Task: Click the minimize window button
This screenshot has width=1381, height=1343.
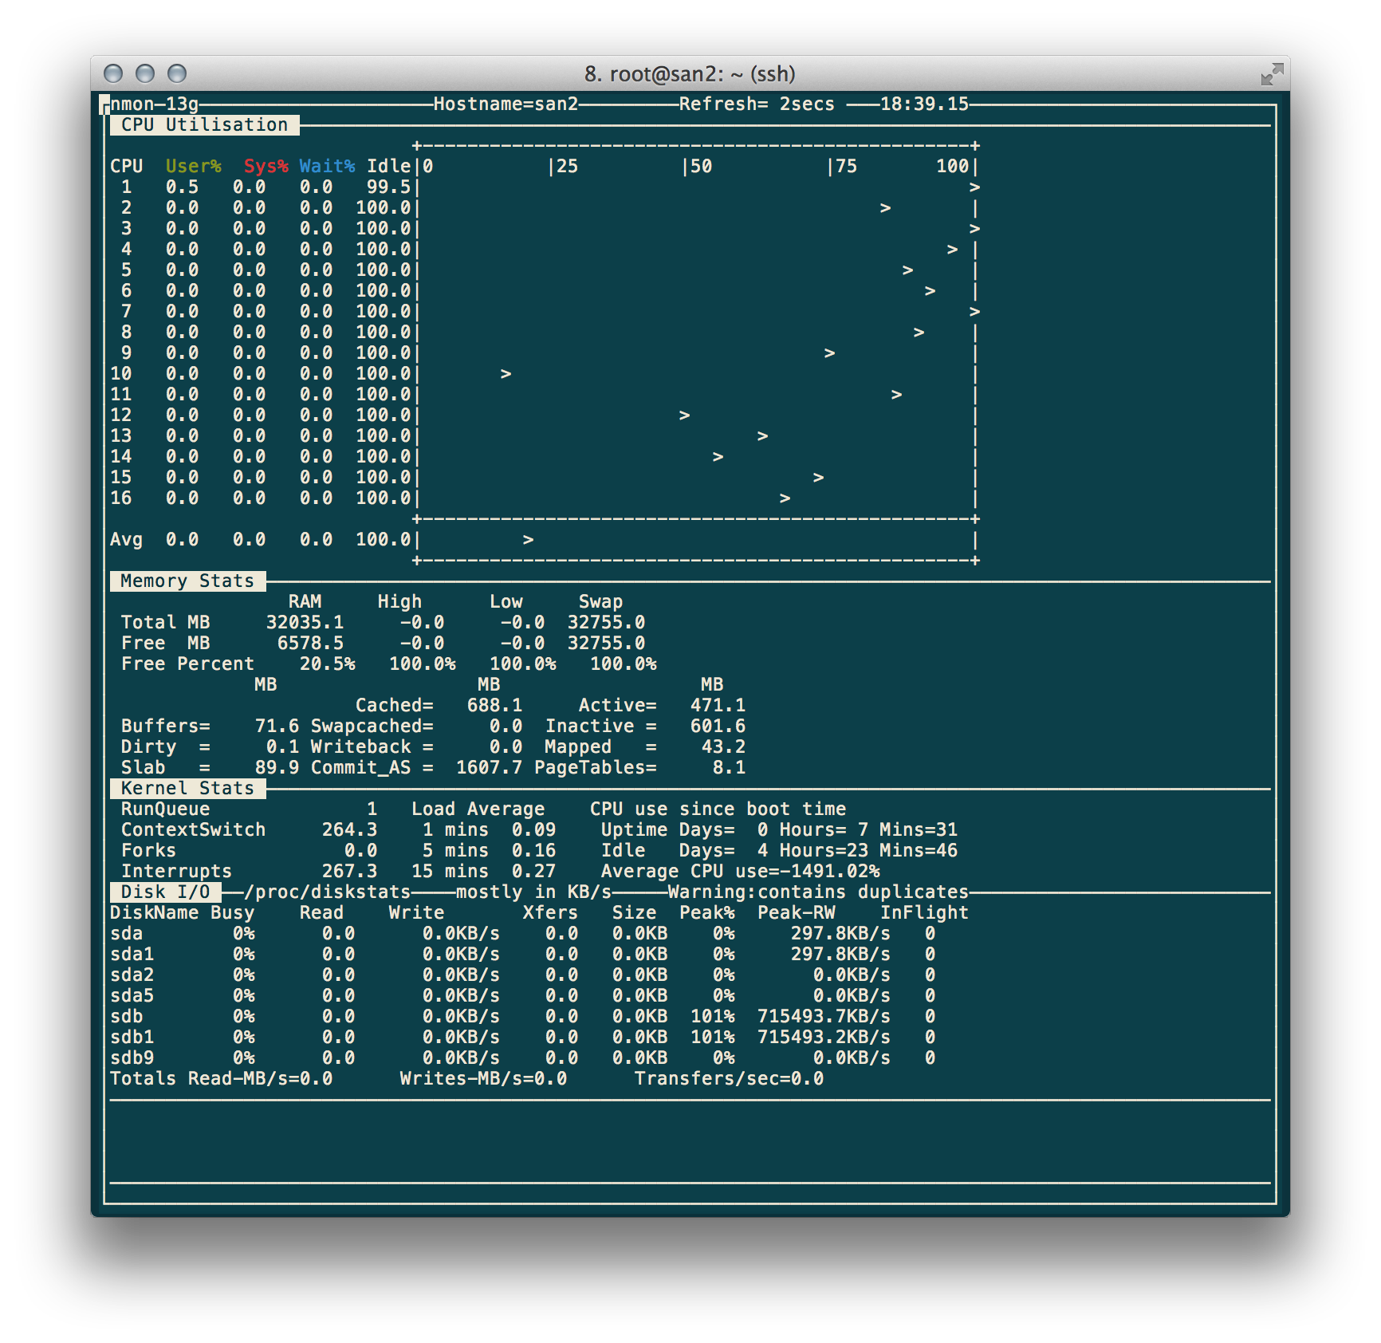Action: 145,73
